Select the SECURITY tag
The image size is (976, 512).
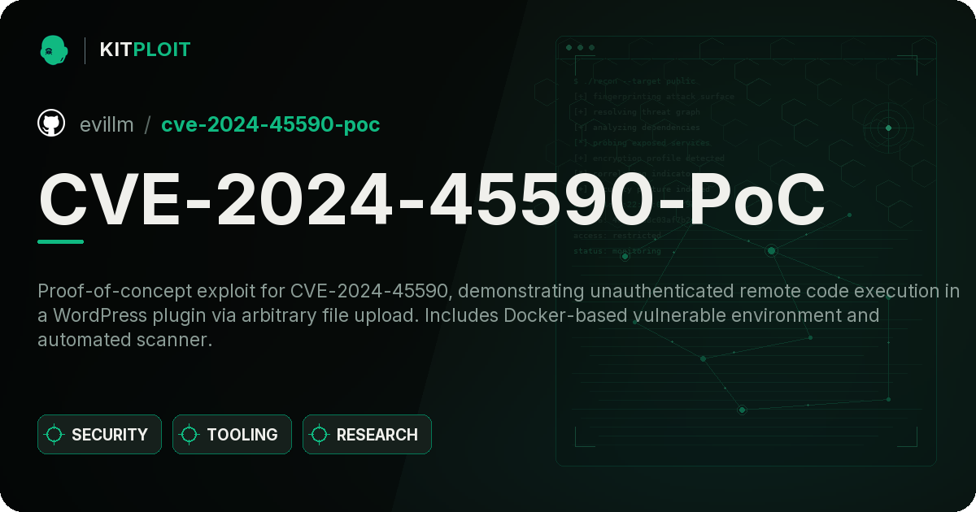click(x=99, y=435)
